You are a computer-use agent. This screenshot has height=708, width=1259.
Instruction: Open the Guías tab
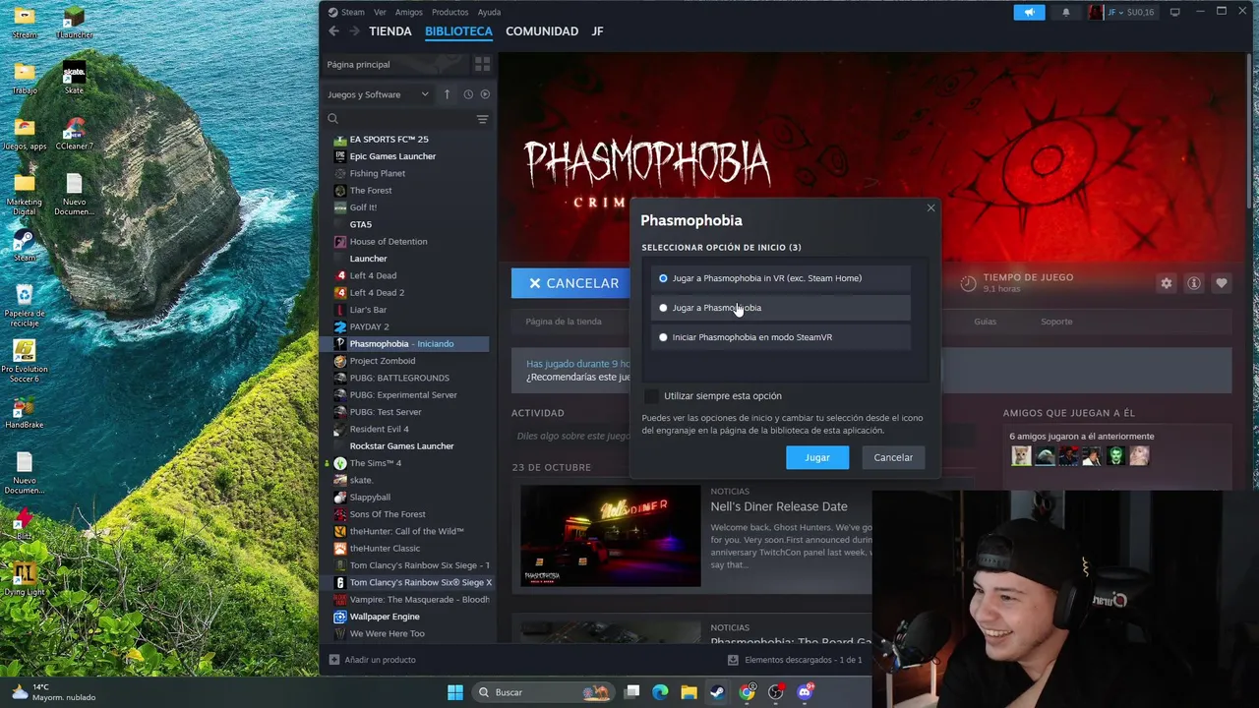click(985, 322)
